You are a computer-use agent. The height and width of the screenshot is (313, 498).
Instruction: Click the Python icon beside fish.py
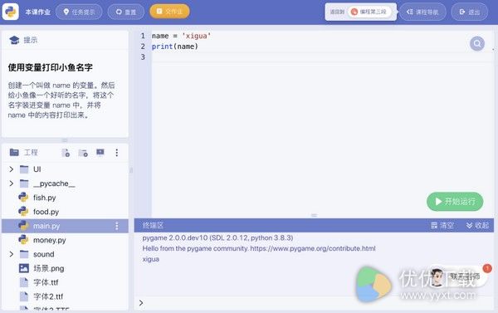[23, 198]
